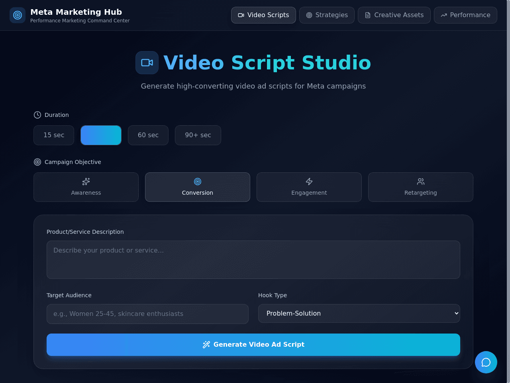Open the Hook Type dropdown
Image resolution: width=510 pixels, height=383 pixels.
tap(359, 314)
